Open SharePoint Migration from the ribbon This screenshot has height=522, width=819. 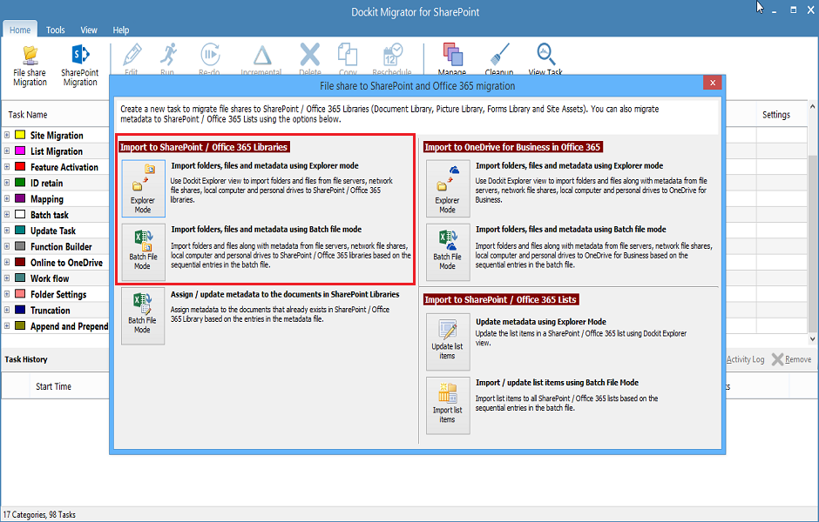[x=80, y=65]
